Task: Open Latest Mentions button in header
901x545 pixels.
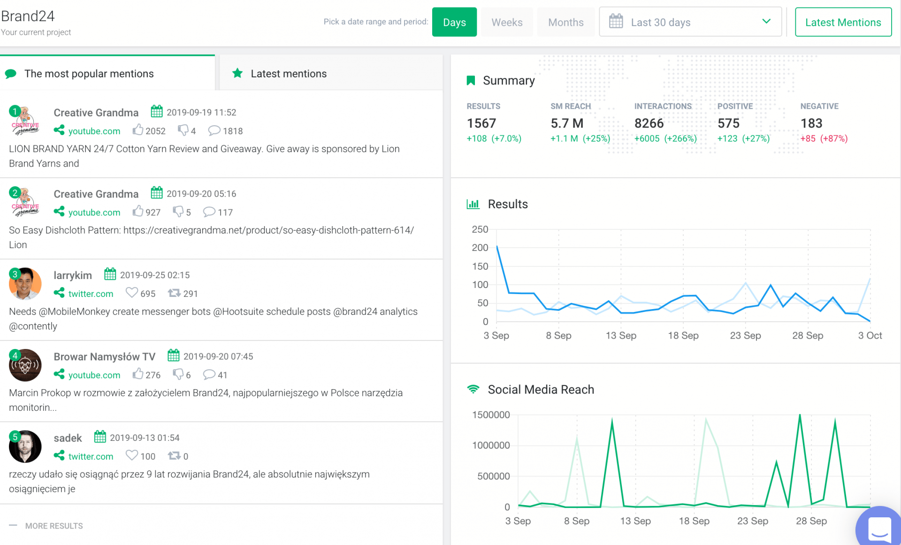Action: pyautogui.click(x=843, y=22)
